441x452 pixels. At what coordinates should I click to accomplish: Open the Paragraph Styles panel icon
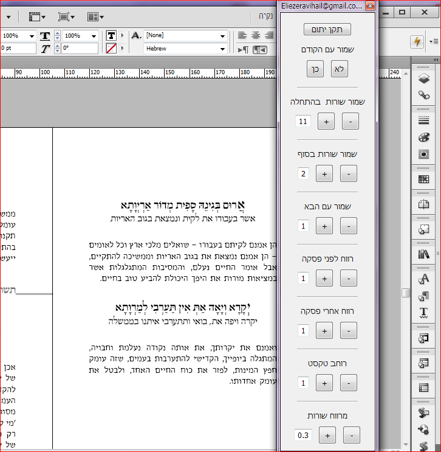pyautogui.click(x=424, y=296)
